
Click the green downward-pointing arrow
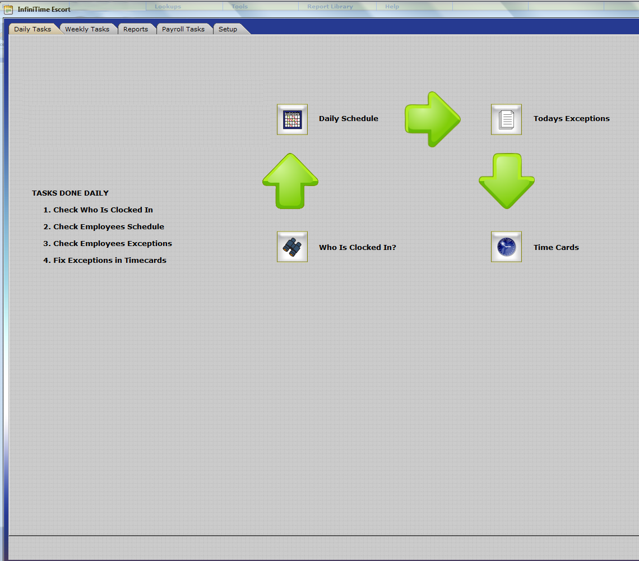507,181
